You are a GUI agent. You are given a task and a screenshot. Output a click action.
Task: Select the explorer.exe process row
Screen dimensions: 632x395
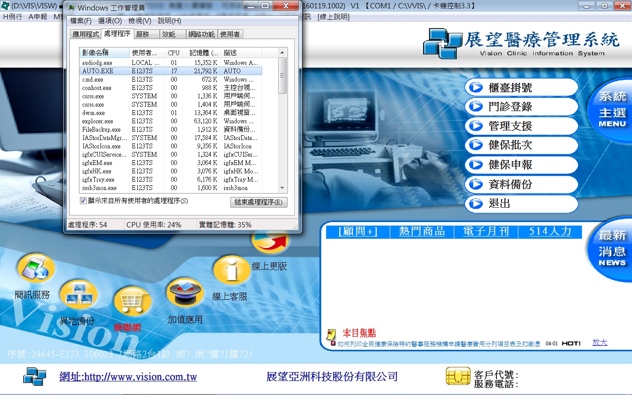tap(171, 121)
